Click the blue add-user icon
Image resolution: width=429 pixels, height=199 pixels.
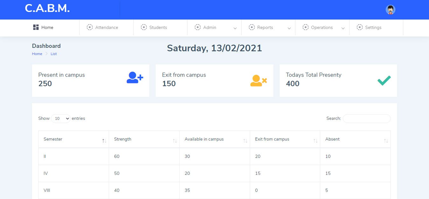(135, 78)
